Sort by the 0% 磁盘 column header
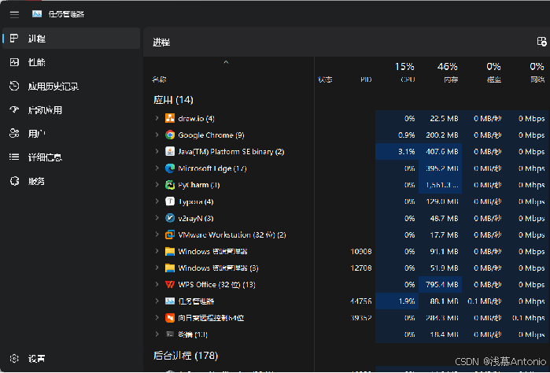Screen dimensions: 550x373 pyautogui.click(x=493, y=72)
